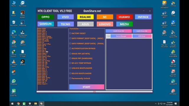Open Photoshop desktop icon
The image size is (189, 106).
(x=22, y=23)
